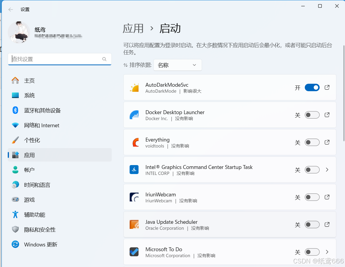Go to Windows 更新 in sidebar
Image resolution: width=345 pixels, height=267 pixels.
pos(41,245)
